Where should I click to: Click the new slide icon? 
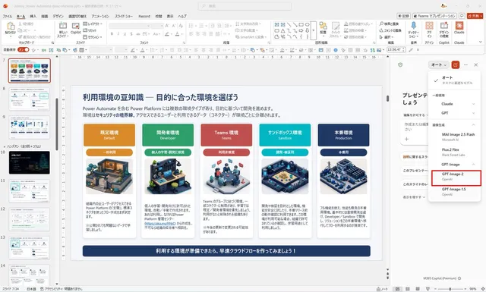(x=63, y=30)
